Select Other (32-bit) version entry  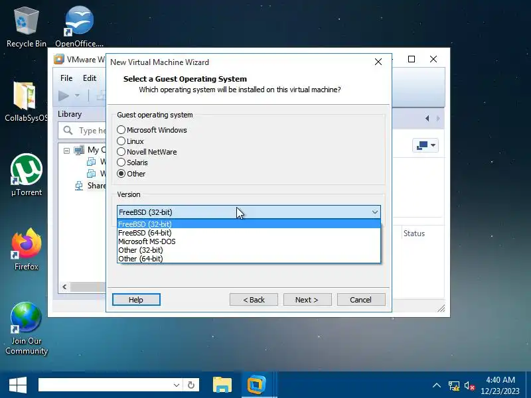(x=248, y=250)
